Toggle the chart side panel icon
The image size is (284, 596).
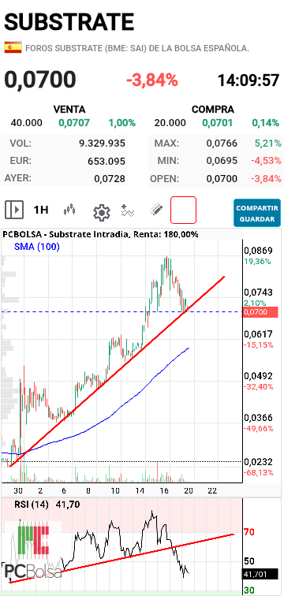click(x=14, y=210)
